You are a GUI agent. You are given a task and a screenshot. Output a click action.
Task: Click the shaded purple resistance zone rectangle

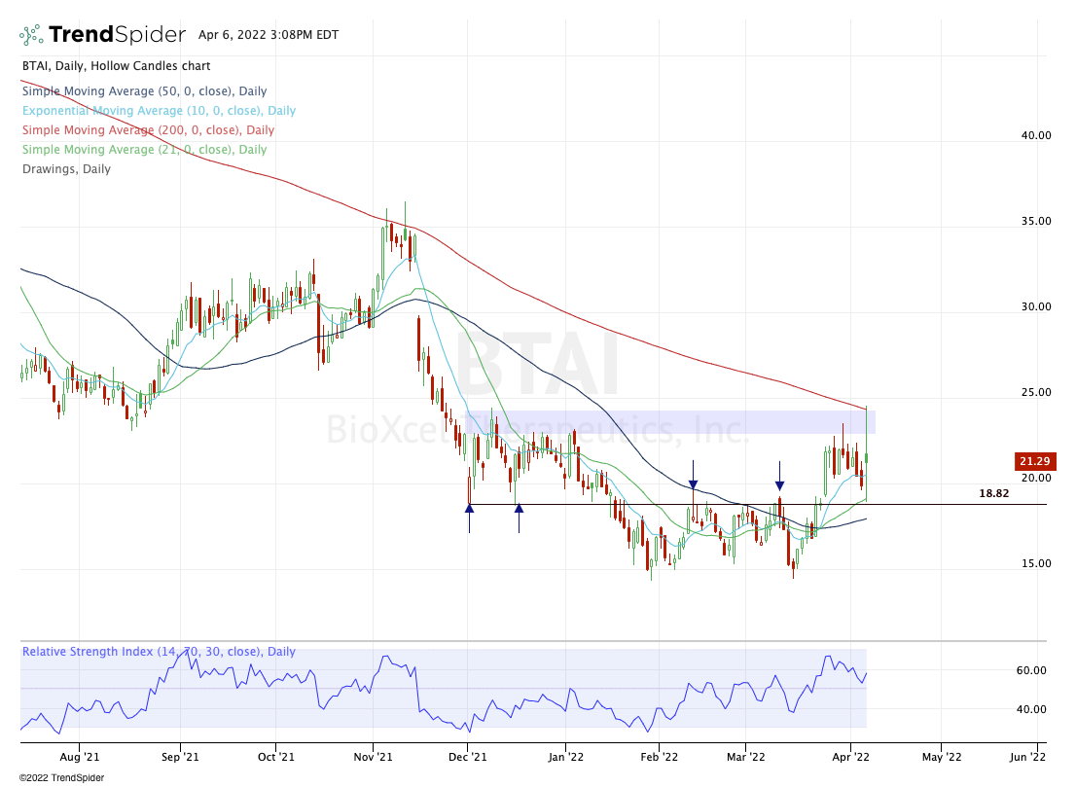tap(669, 422)
